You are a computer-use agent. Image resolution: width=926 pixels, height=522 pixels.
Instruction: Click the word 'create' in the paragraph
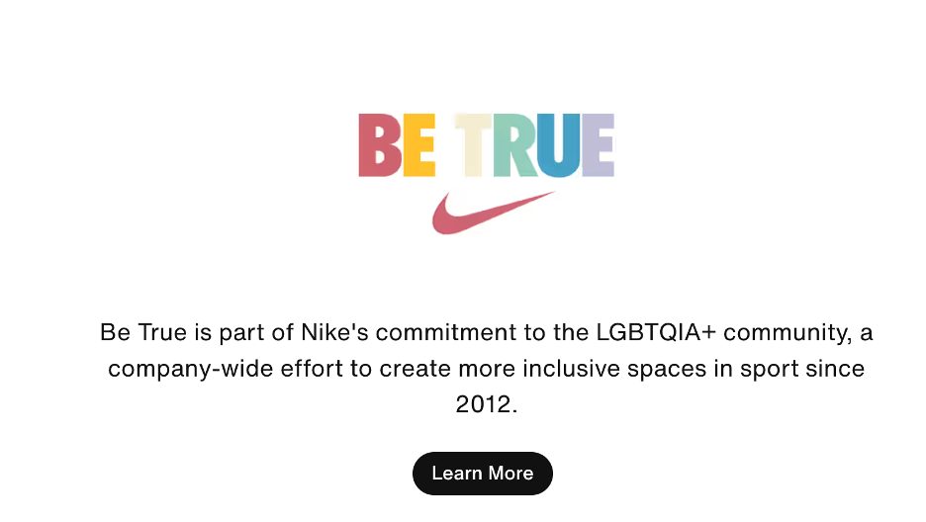[416, 369]
